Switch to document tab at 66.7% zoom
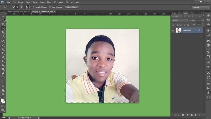The width and height of the screenshot is (211, 119). 17,12
